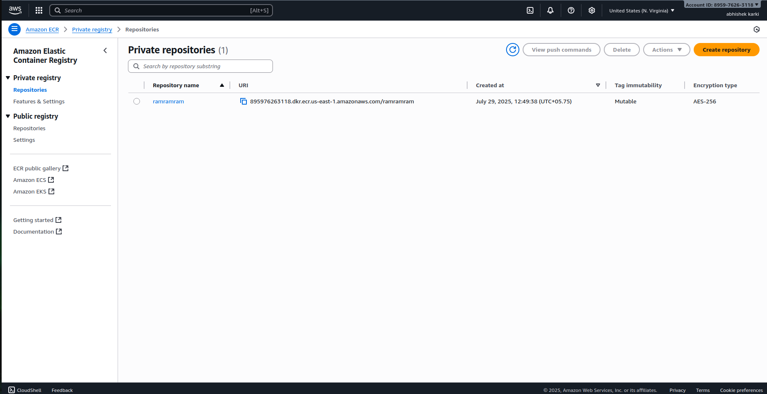This screenshot has width=767, height=394.
Task: Sort by Created at column arrow
Action: [x=598, y=85]
